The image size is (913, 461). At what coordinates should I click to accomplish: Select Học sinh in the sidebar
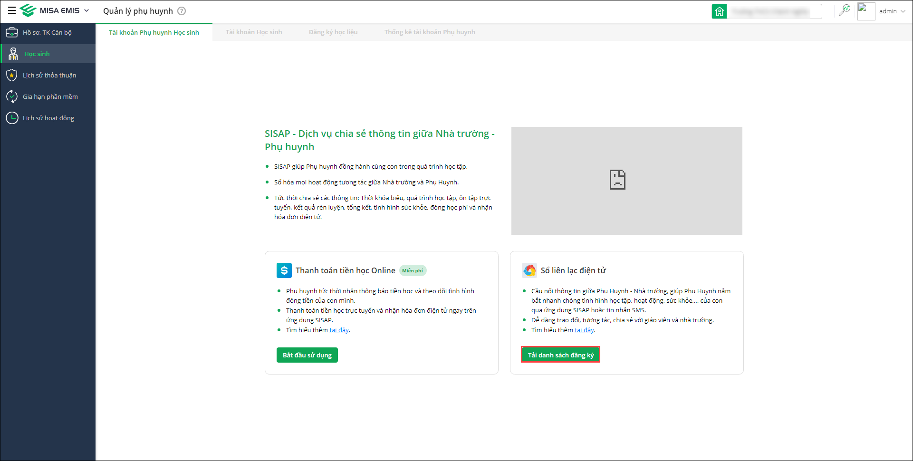pos(37,54)
